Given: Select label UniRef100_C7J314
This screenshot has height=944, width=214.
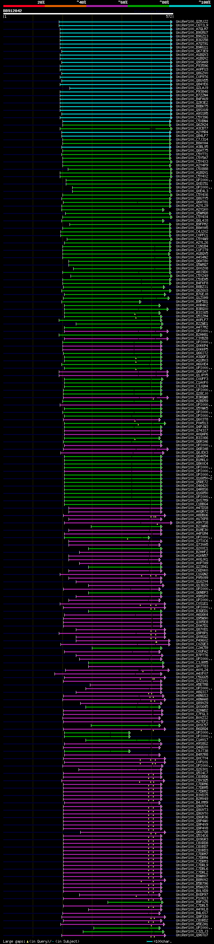Looking at the screenshot, I should click(192, 139).
